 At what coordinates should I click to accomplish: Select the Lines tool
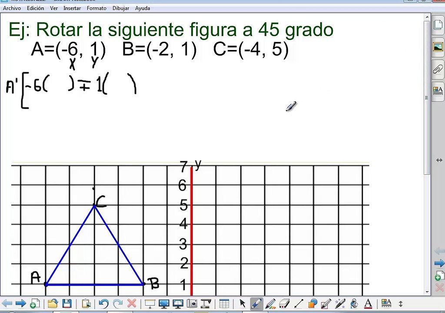299,303
